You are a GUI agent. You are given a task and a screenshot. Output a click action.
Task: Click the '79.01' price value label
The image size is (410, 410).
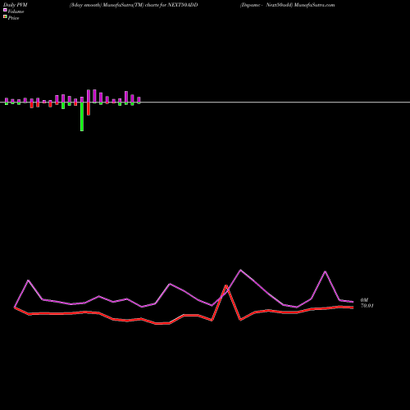(x=367, y=306)
